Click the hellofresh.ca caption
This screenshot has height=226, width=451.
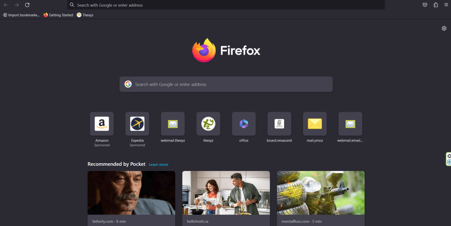(x=198, y=222)
